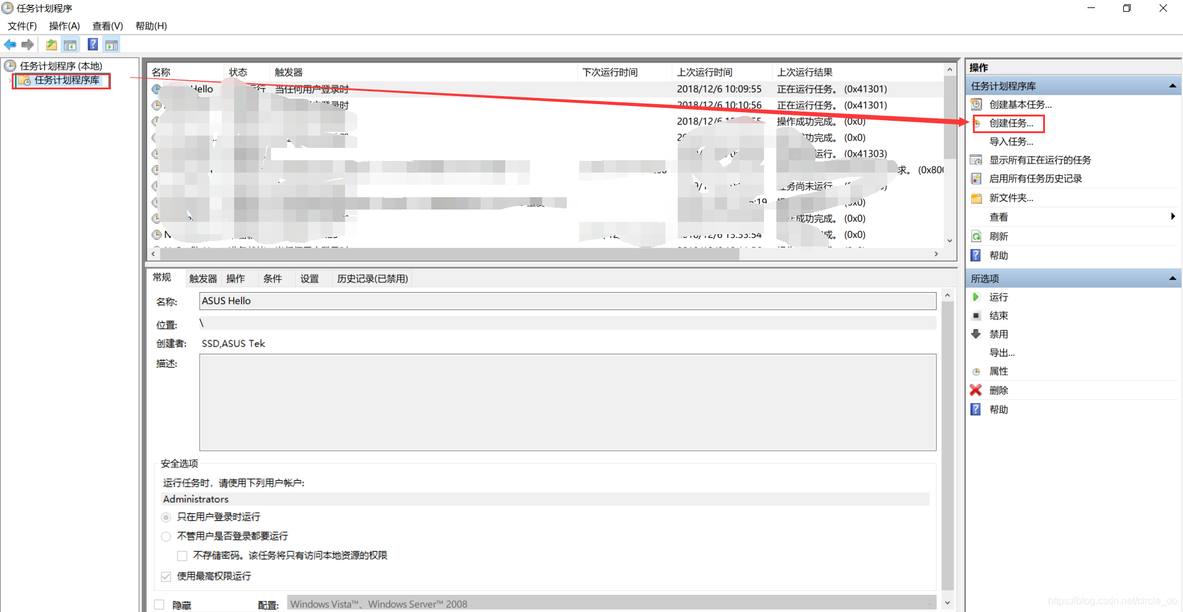The image size is (1183, 612).
Task: Click the Display All Running Tasks icon
Action: [976, 160]
